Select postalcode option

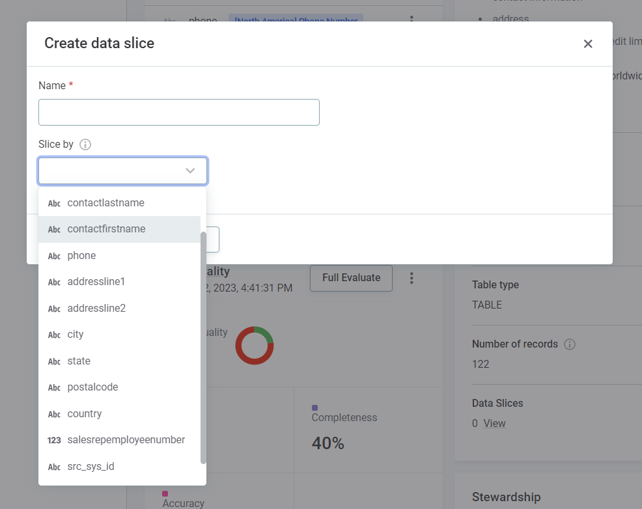click(92, 387)
